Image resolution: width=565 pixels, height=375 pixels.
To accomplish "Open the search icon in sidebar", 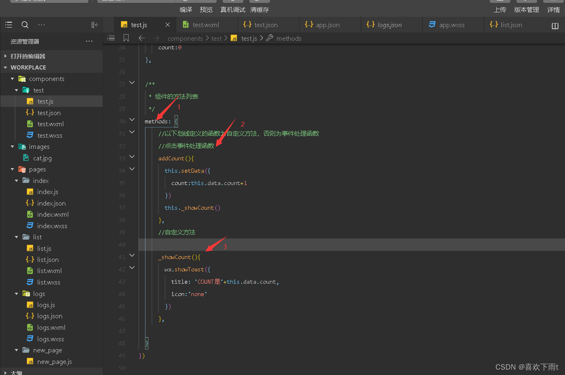I will [x=25, y=25].
